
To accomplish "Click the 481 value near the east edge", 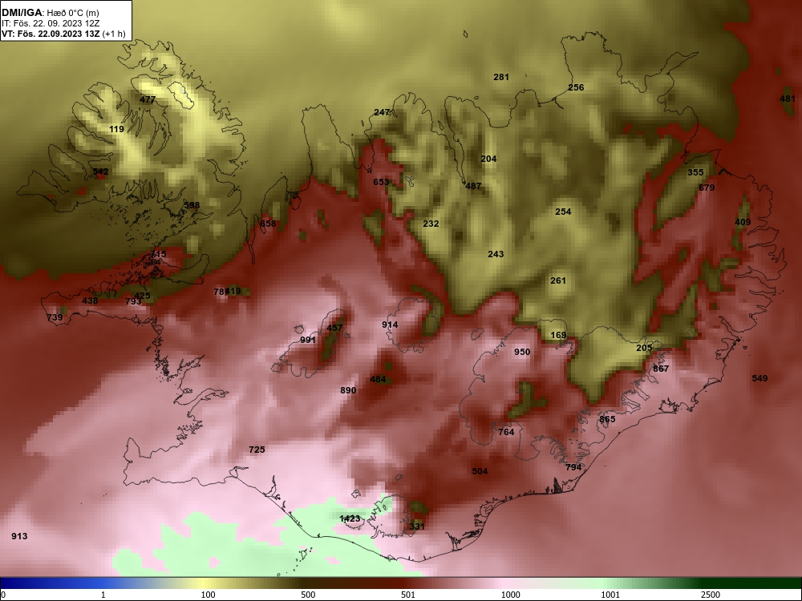I will coord(788,99).
